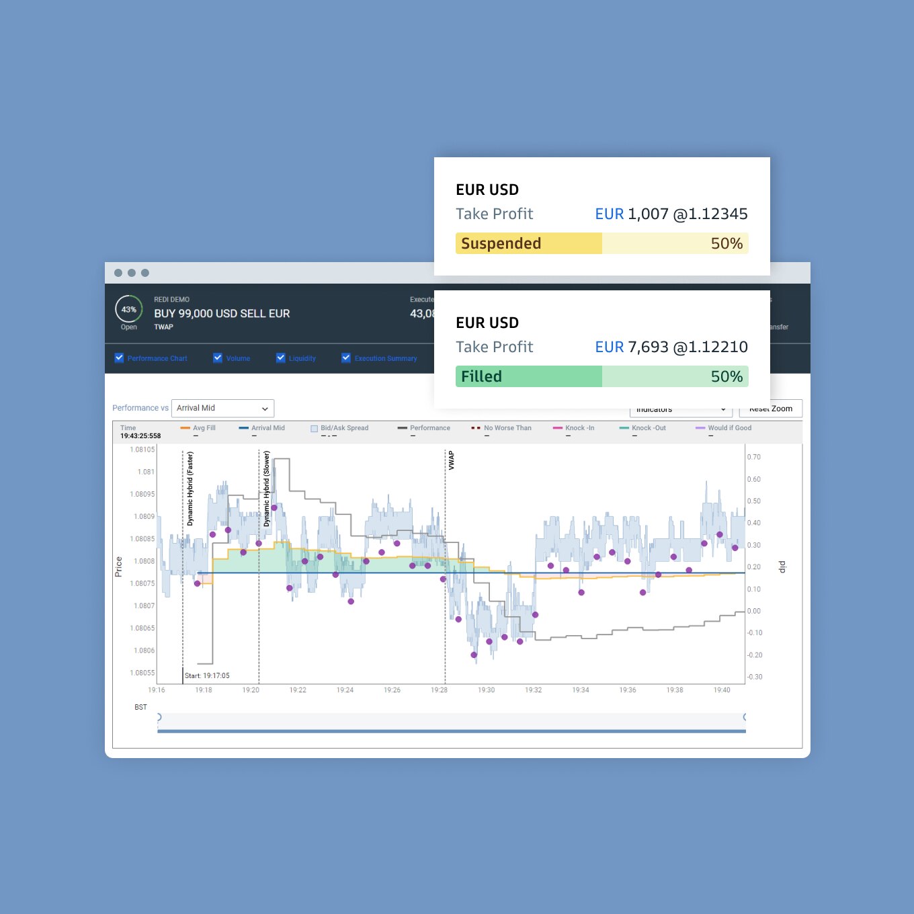Click the Knock-Out teal legend marker

click(x=624, y=428)
